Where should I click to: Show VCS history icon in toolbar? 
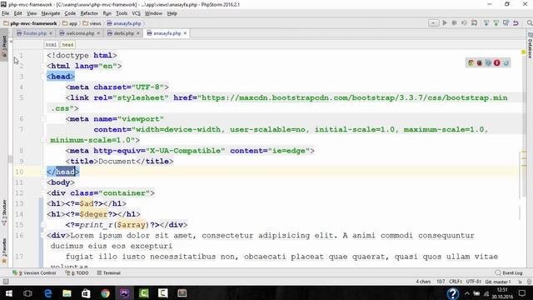[506, 23]
